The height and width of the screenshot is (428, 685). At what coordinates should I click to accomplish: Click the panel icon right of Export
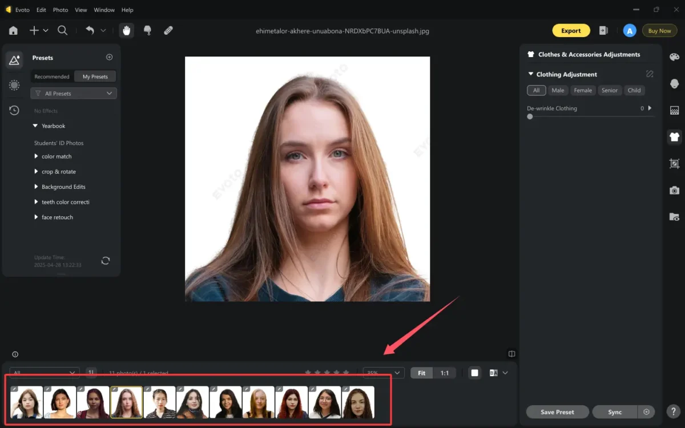(603, 31)
